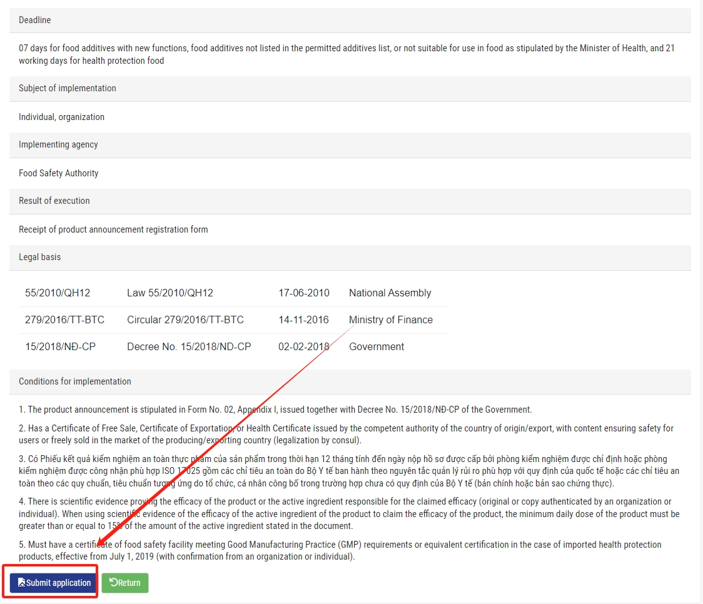Click the Submit application button

pos(53,583)
